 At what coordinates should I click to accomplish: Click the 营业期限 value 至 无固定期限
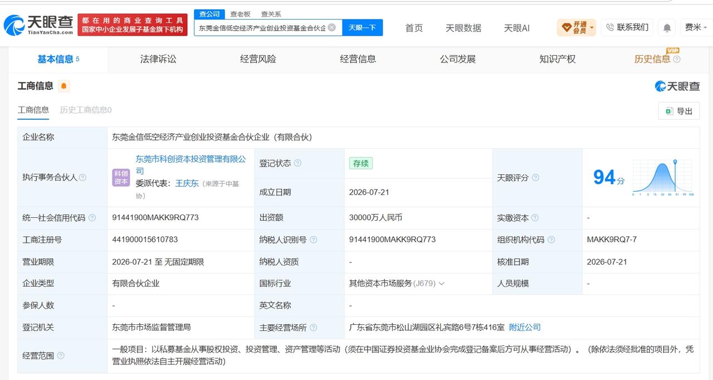pyautogui.click(x=158, y=262)
